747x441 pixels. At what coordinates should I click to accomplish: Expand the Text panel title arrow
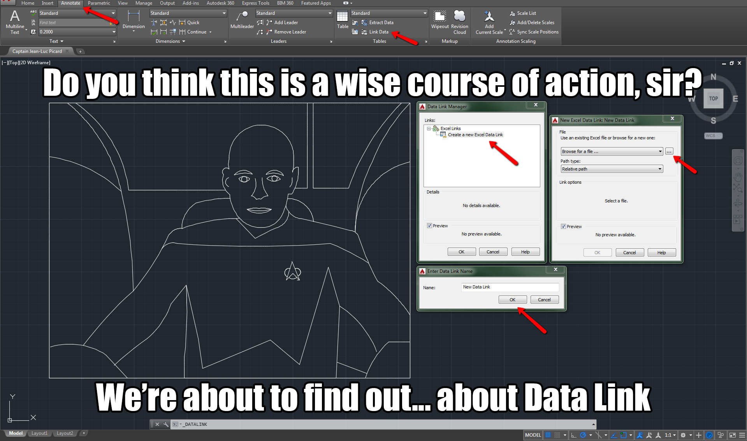62,41
